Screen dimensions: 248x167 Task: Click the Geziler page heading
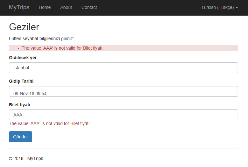coord(24,27)
